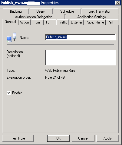The image size is (122, 145).
Task: Open the Listener tab
Action: 76,22
